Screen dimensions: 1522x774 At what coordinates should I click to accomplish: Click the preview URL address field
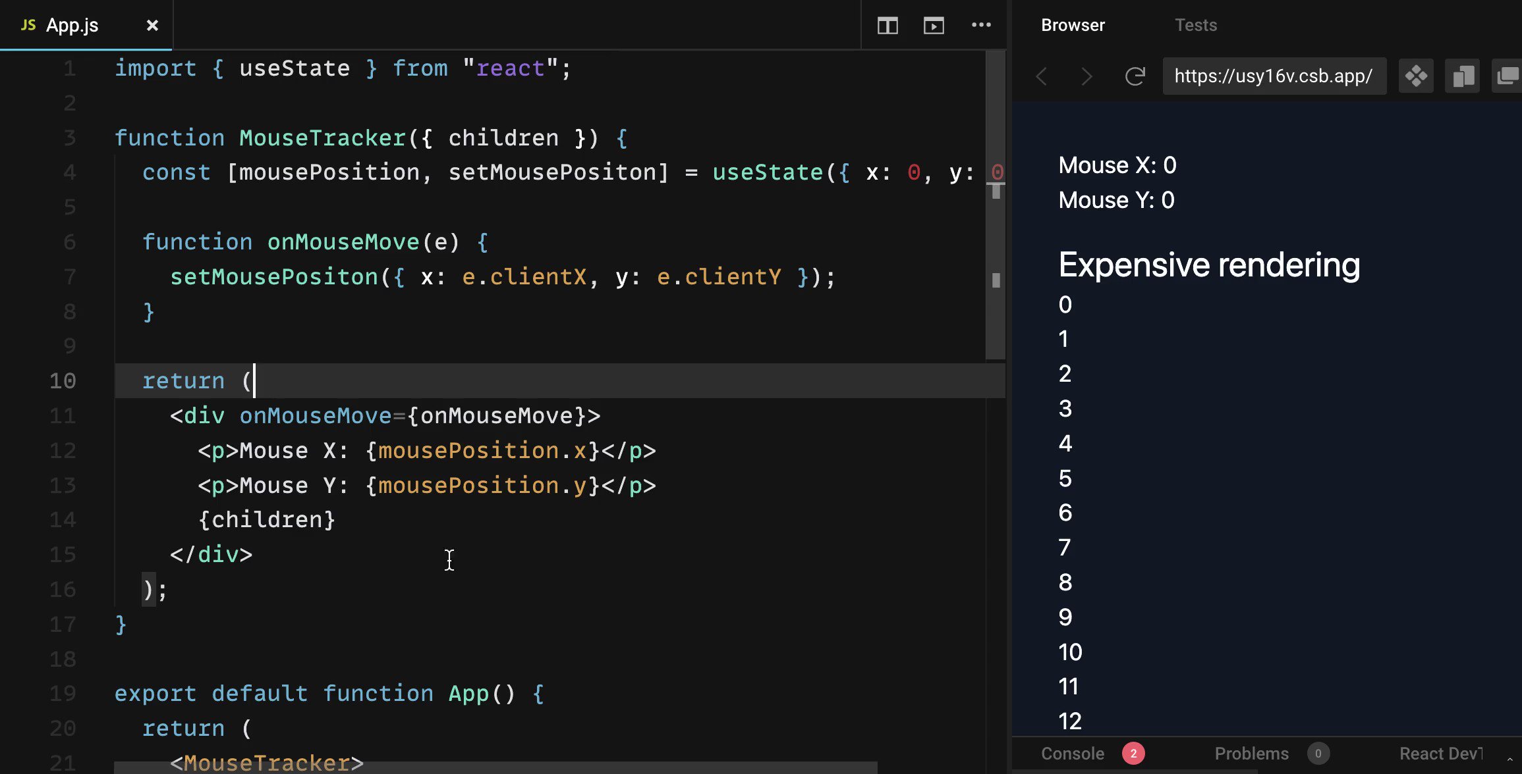[1274, 76]
